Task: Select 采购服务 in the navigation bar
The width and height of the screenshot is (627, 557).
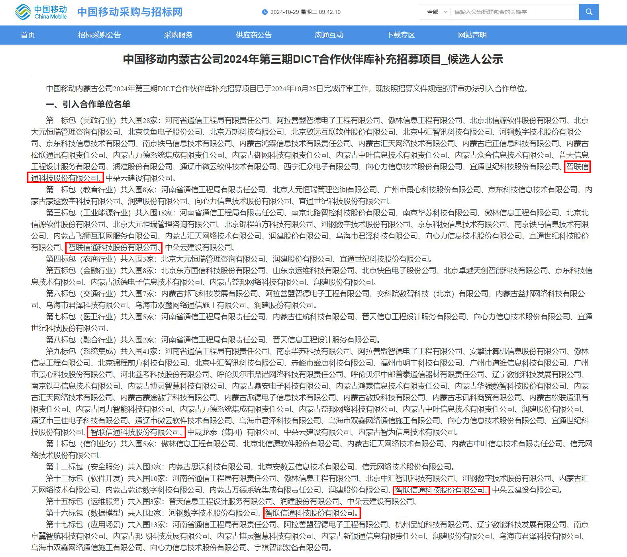Action: [x=178, y=35]
